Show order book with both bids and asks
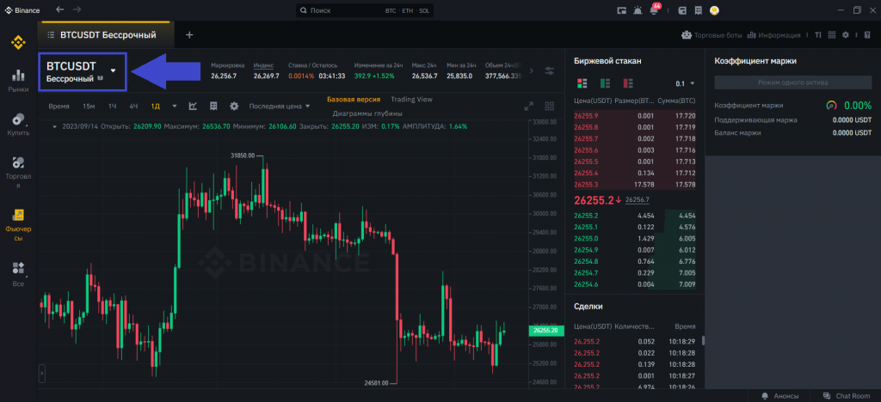Viewport: 881px width, 402px height. pyautogui.click(x=582, y=83)
